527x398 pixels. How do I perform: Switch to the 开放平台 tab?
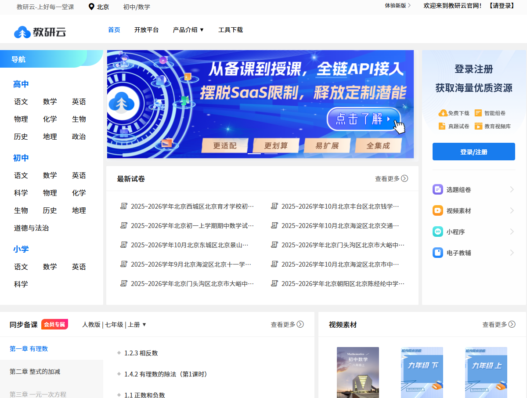147,29
